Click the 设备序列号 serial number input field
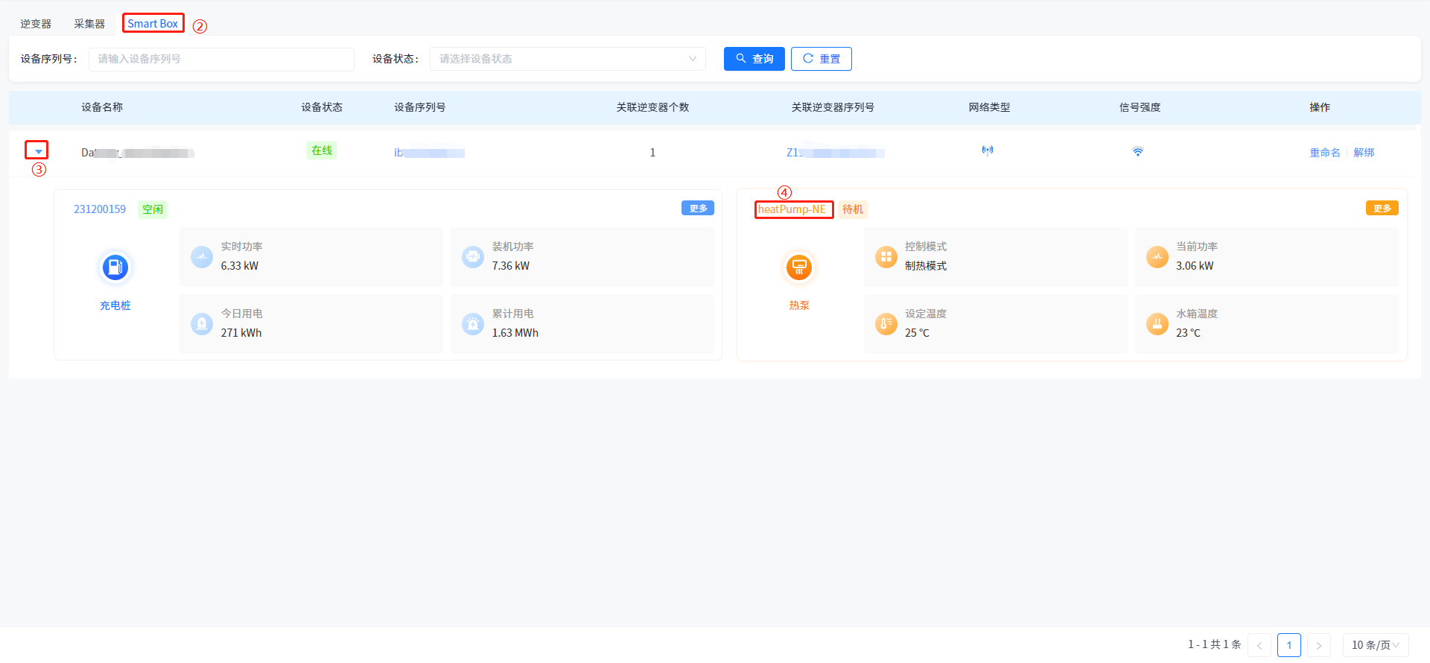Screen dimensions: 1430x663 click(221, 59)
